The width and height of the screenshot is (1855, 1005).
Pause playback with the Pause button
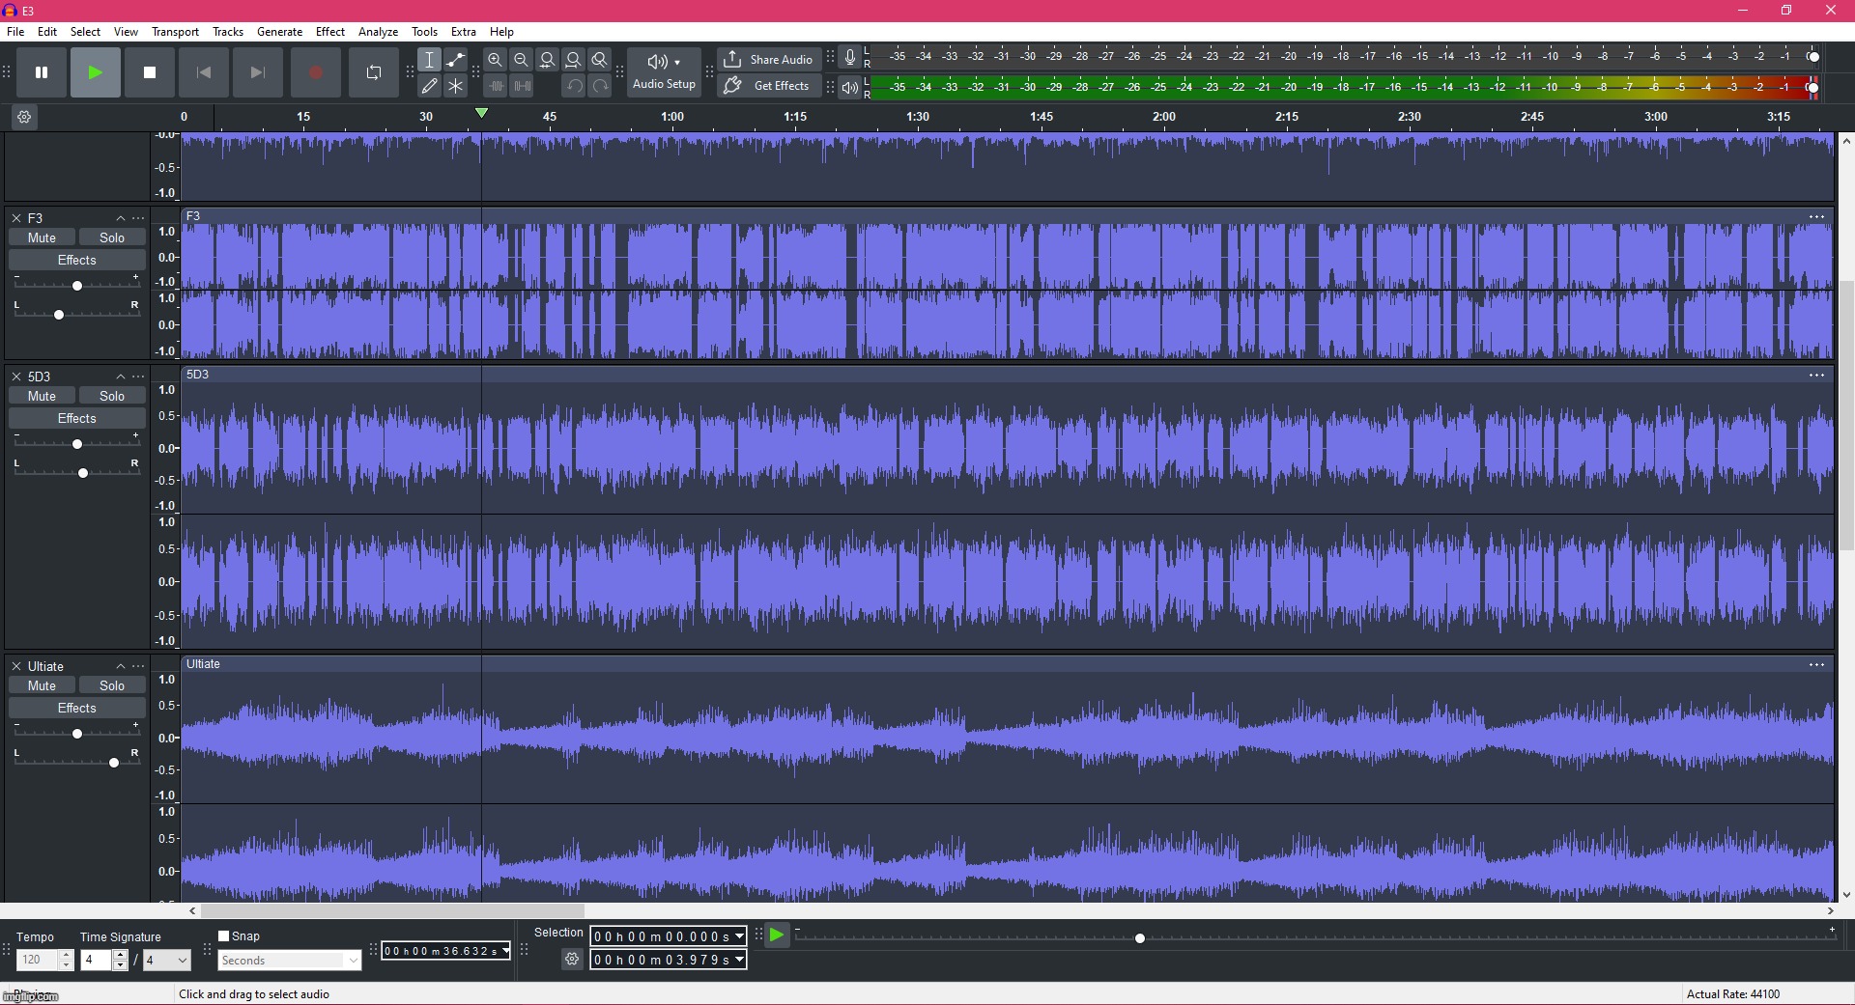point(42,72)
